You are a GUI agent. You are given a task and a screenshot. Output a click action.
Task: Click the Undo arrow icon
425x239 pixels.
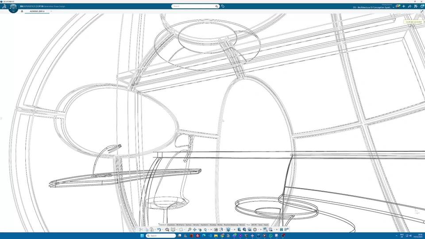(159, 230)
